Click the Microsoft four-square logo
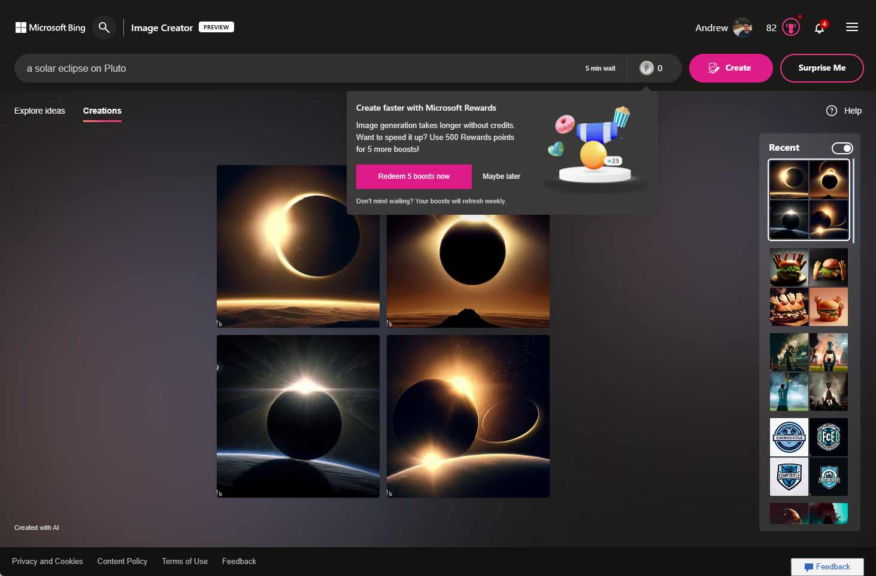Screen dimensions: 876x576 pos(20,26)
